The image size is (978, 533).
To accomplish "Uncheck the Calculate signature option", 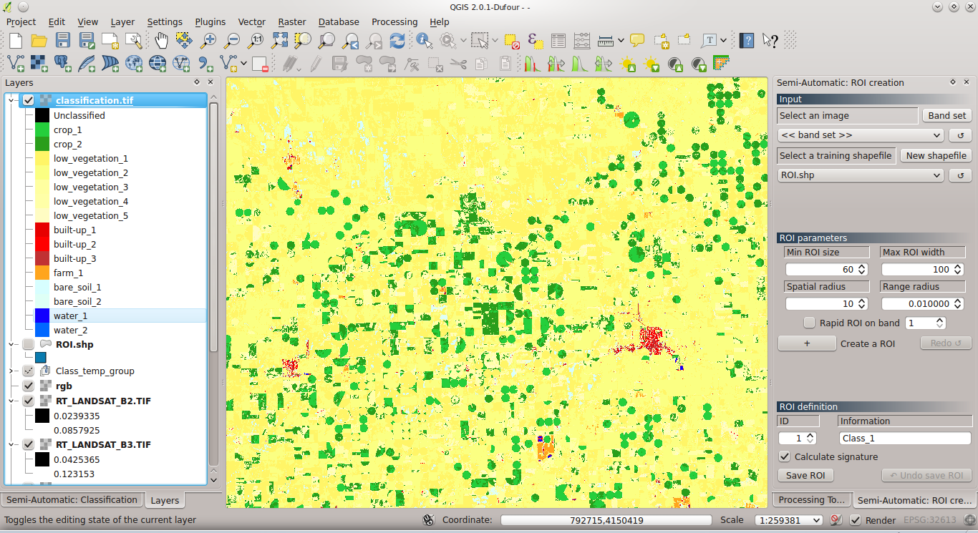I will pos(784,456).
